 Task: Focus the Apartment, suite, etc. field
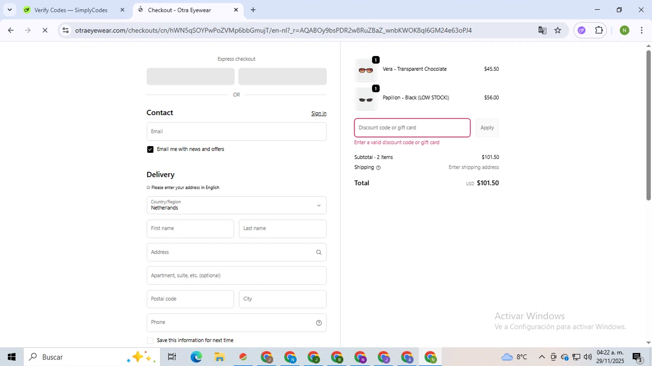[236, 276]
